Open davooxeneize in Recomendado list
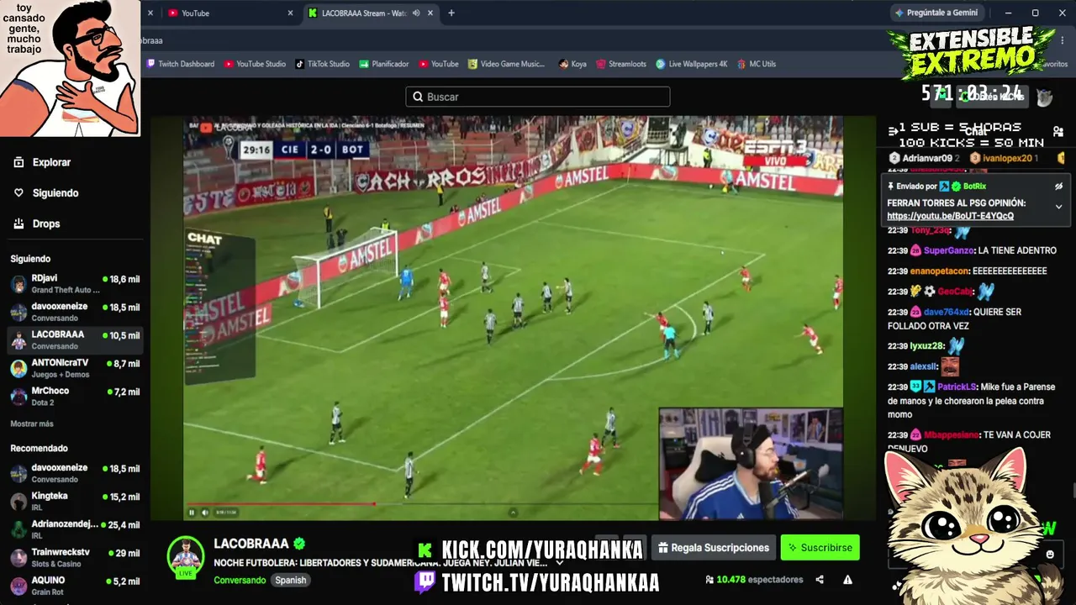Screen dimensions: 1076x605 point(74,473)
